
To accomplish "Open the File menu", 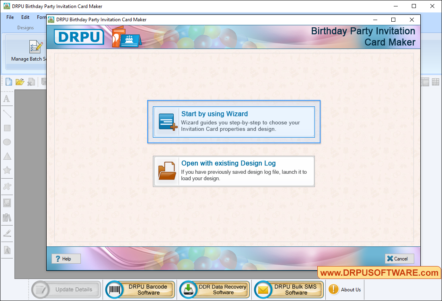I will 10,17.
